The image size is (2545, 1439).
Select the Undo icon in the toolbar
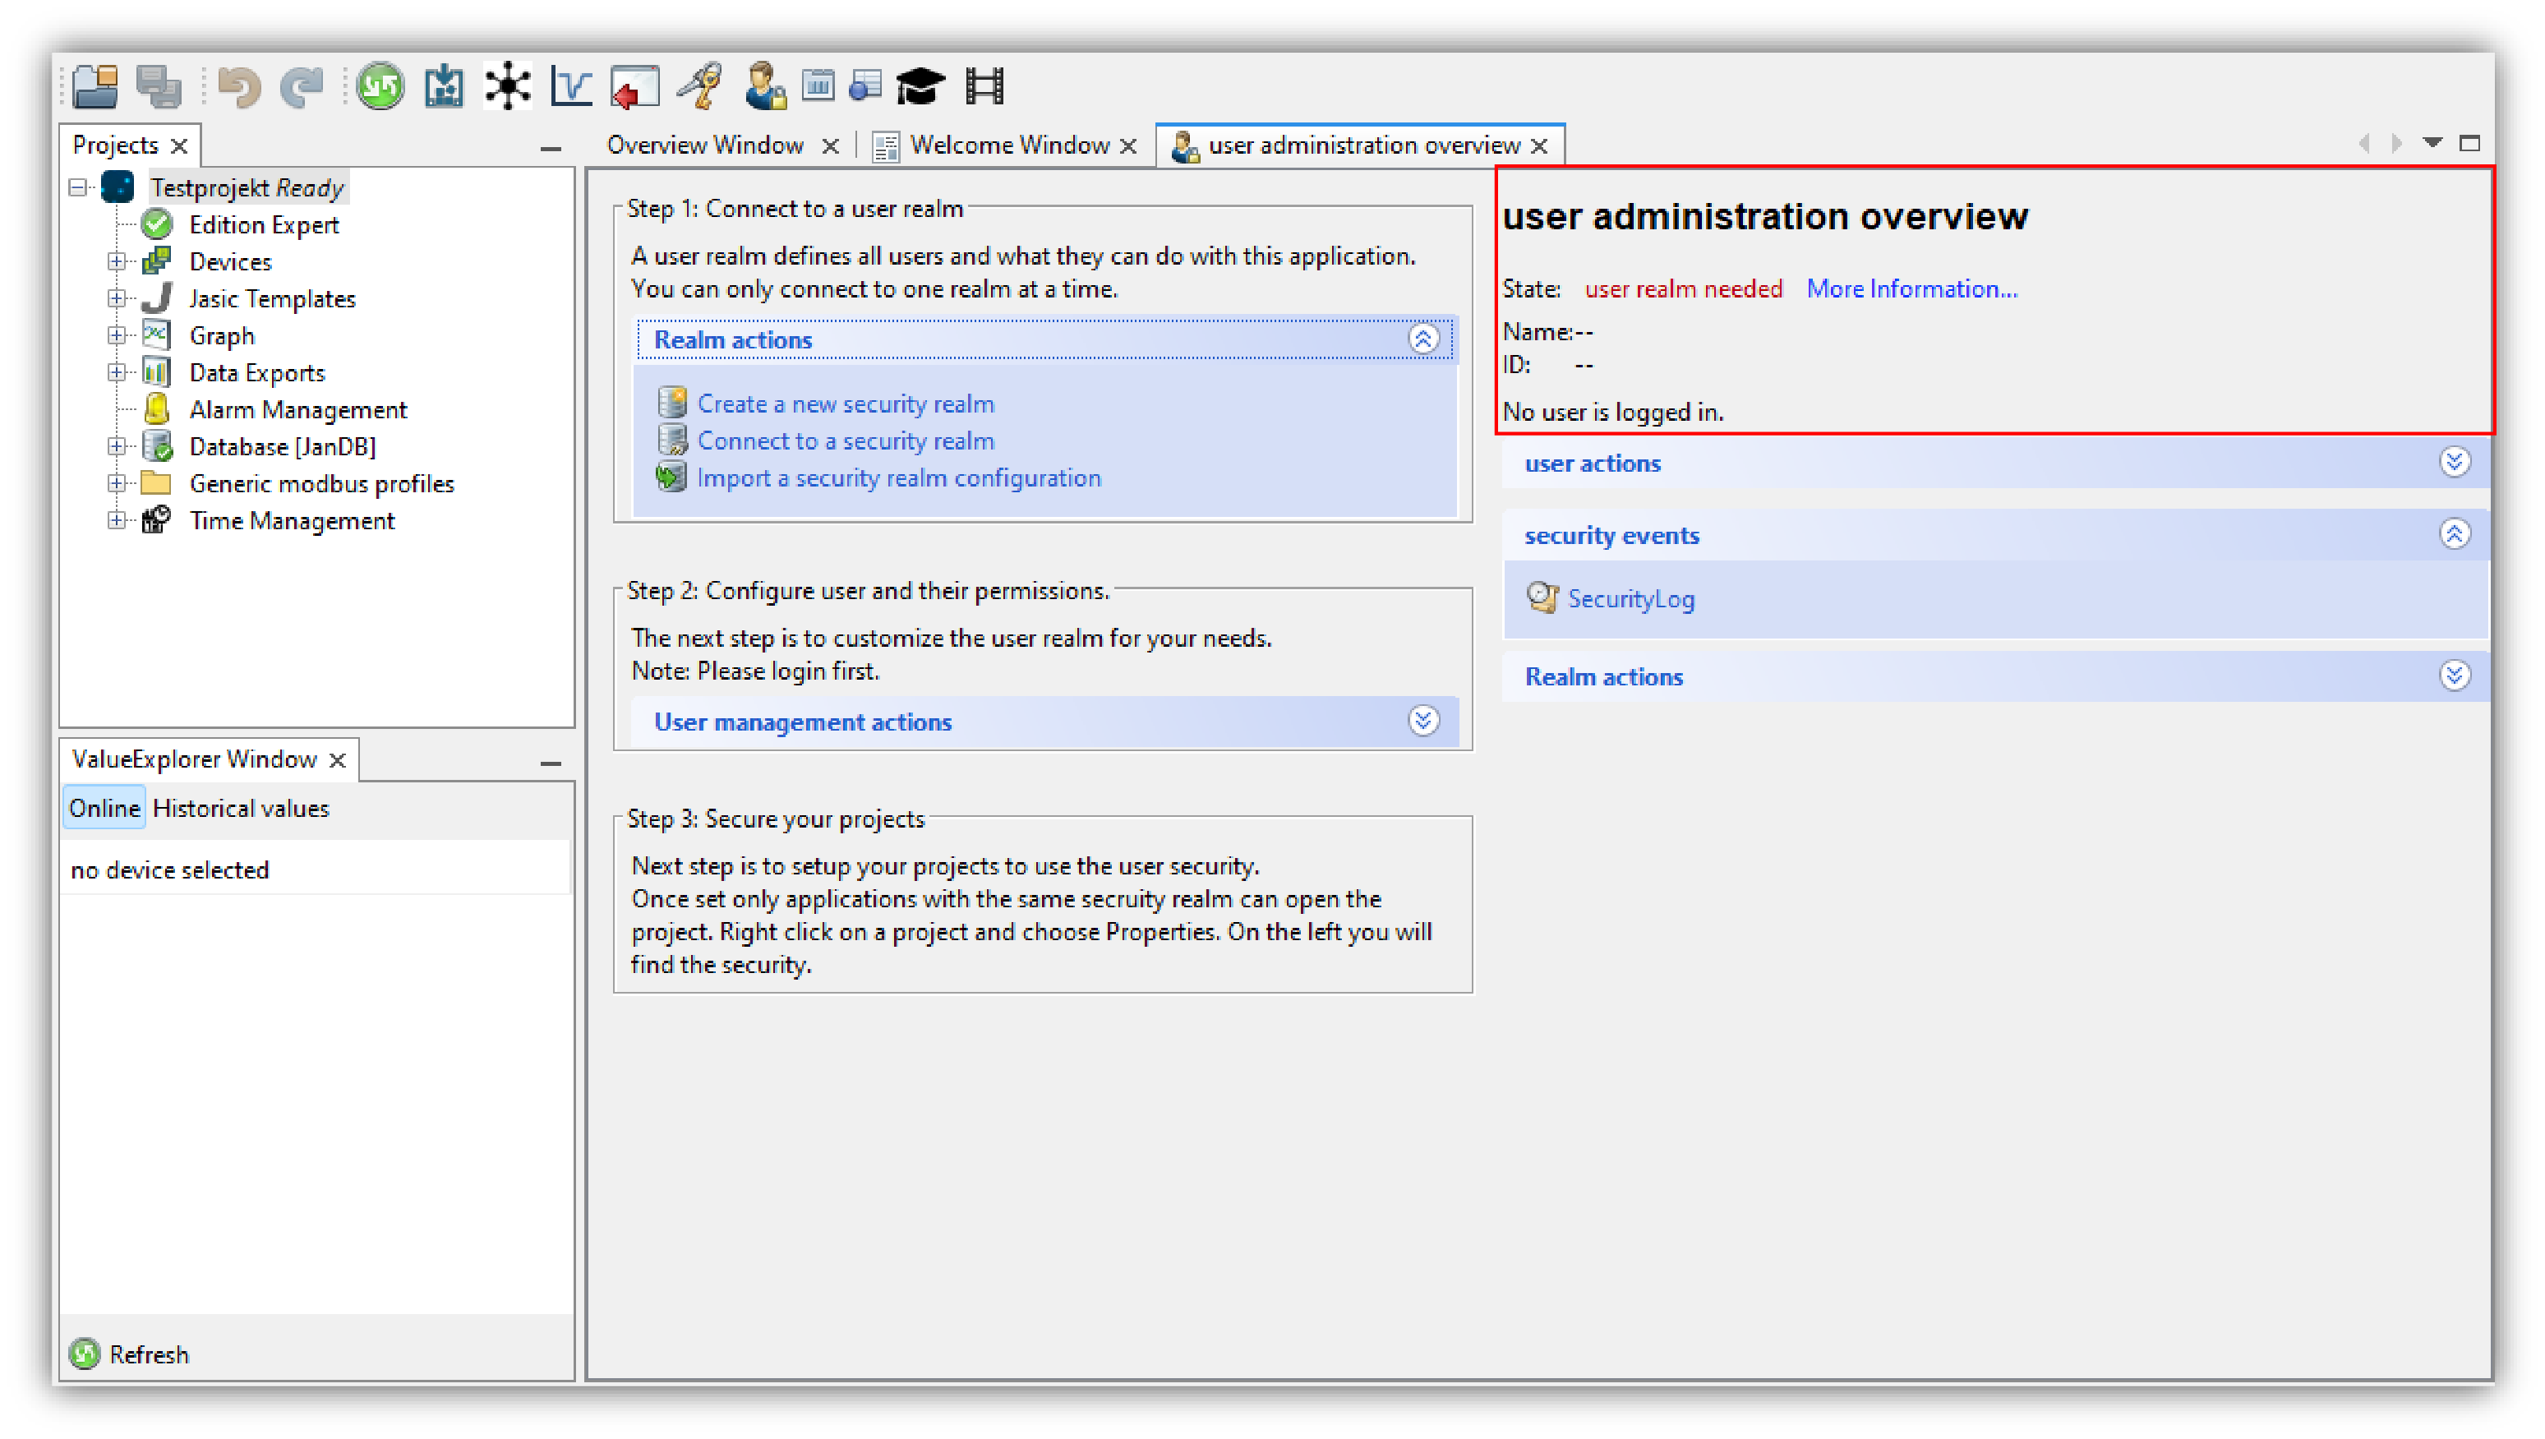tap(237, 86)
